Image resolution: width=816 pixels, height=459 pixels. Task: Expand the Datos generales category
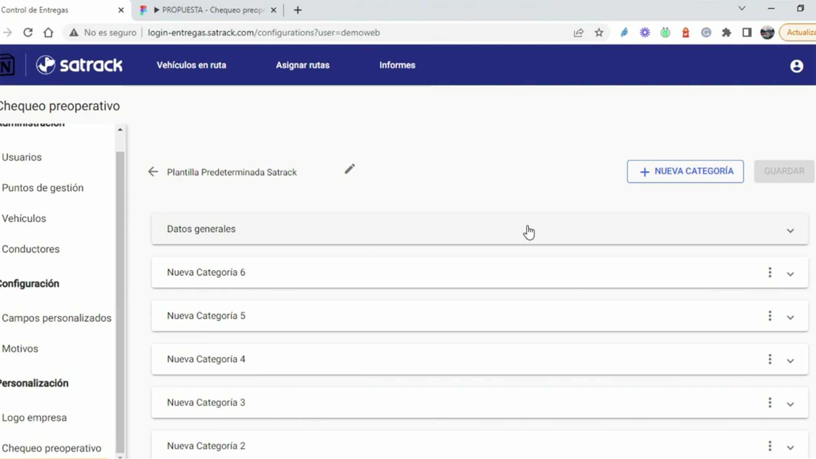click(x=790, y=231)
